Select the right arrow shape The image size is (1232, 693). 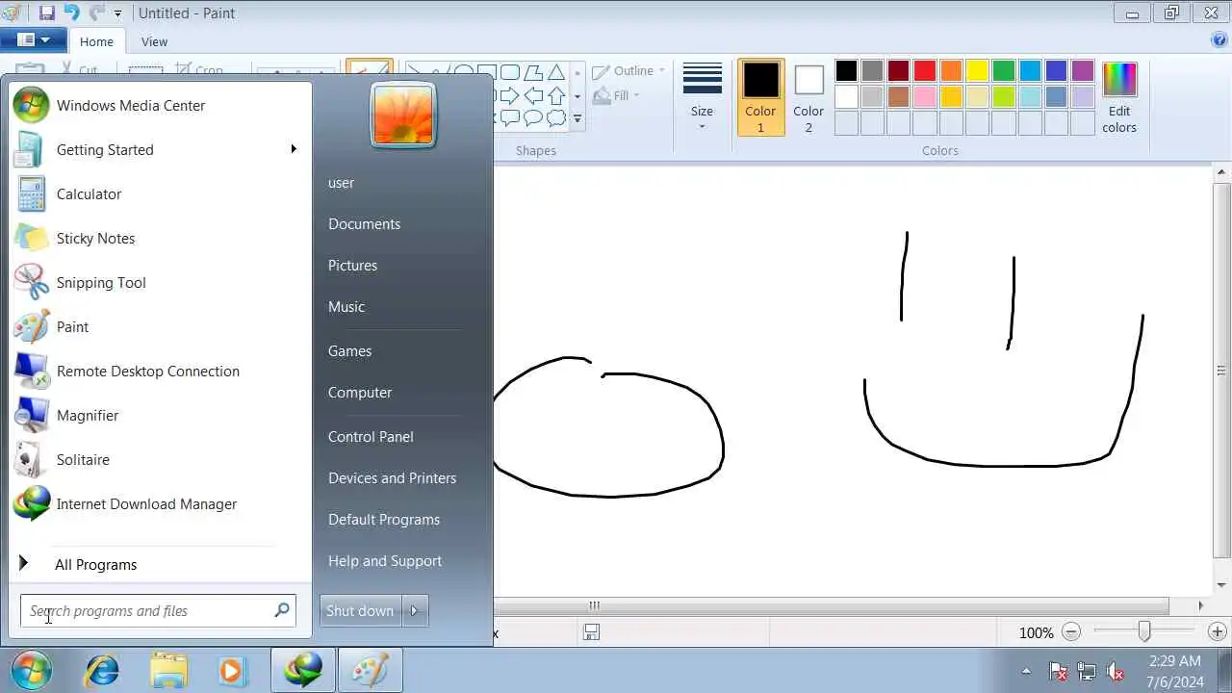click(x=510, y=95)
